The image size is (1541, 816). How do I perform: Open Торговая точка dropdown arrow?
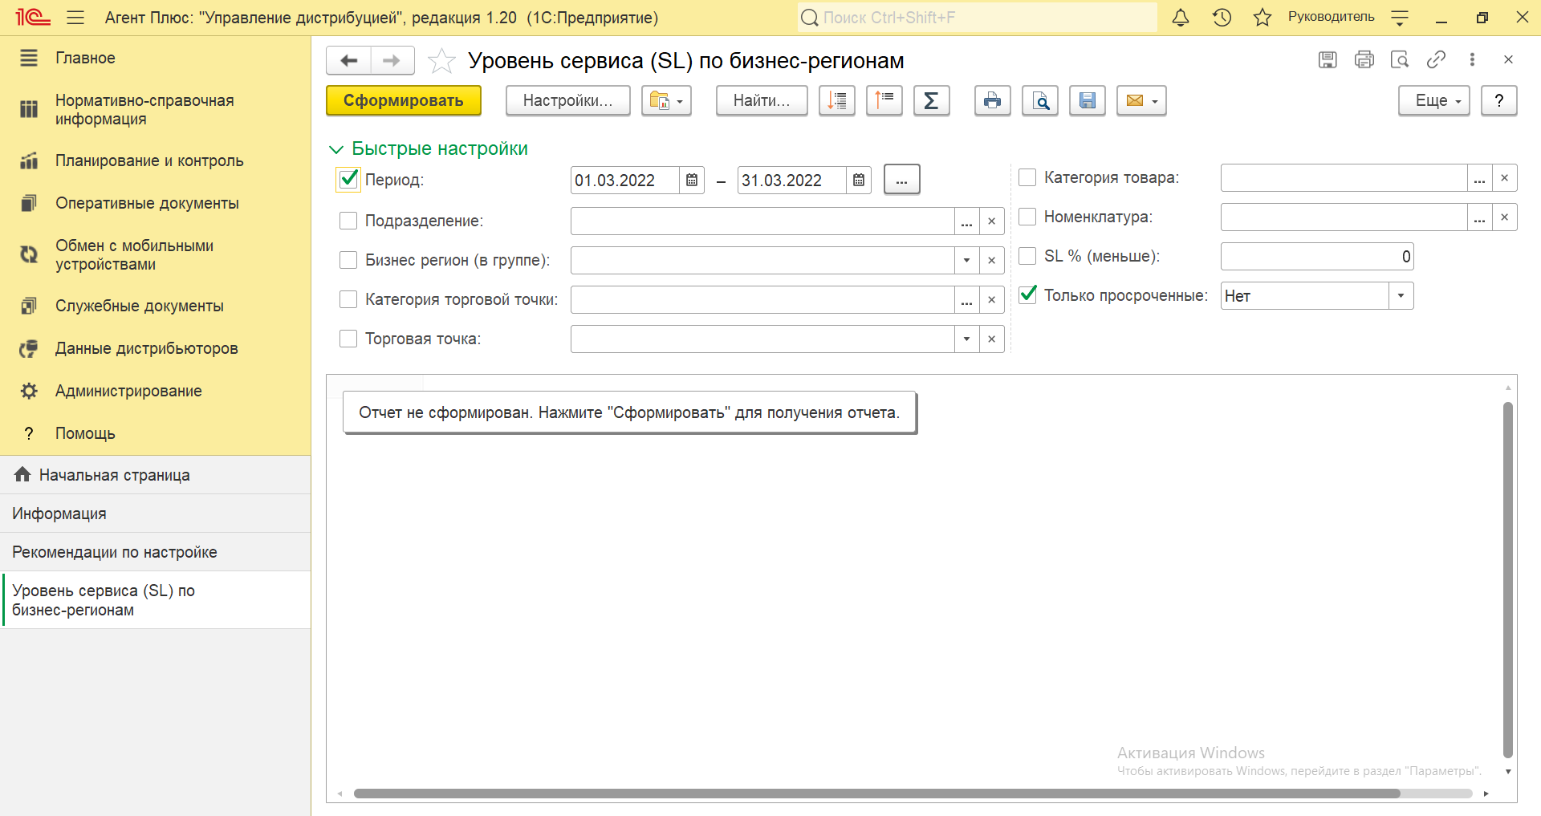click(966, 339)
